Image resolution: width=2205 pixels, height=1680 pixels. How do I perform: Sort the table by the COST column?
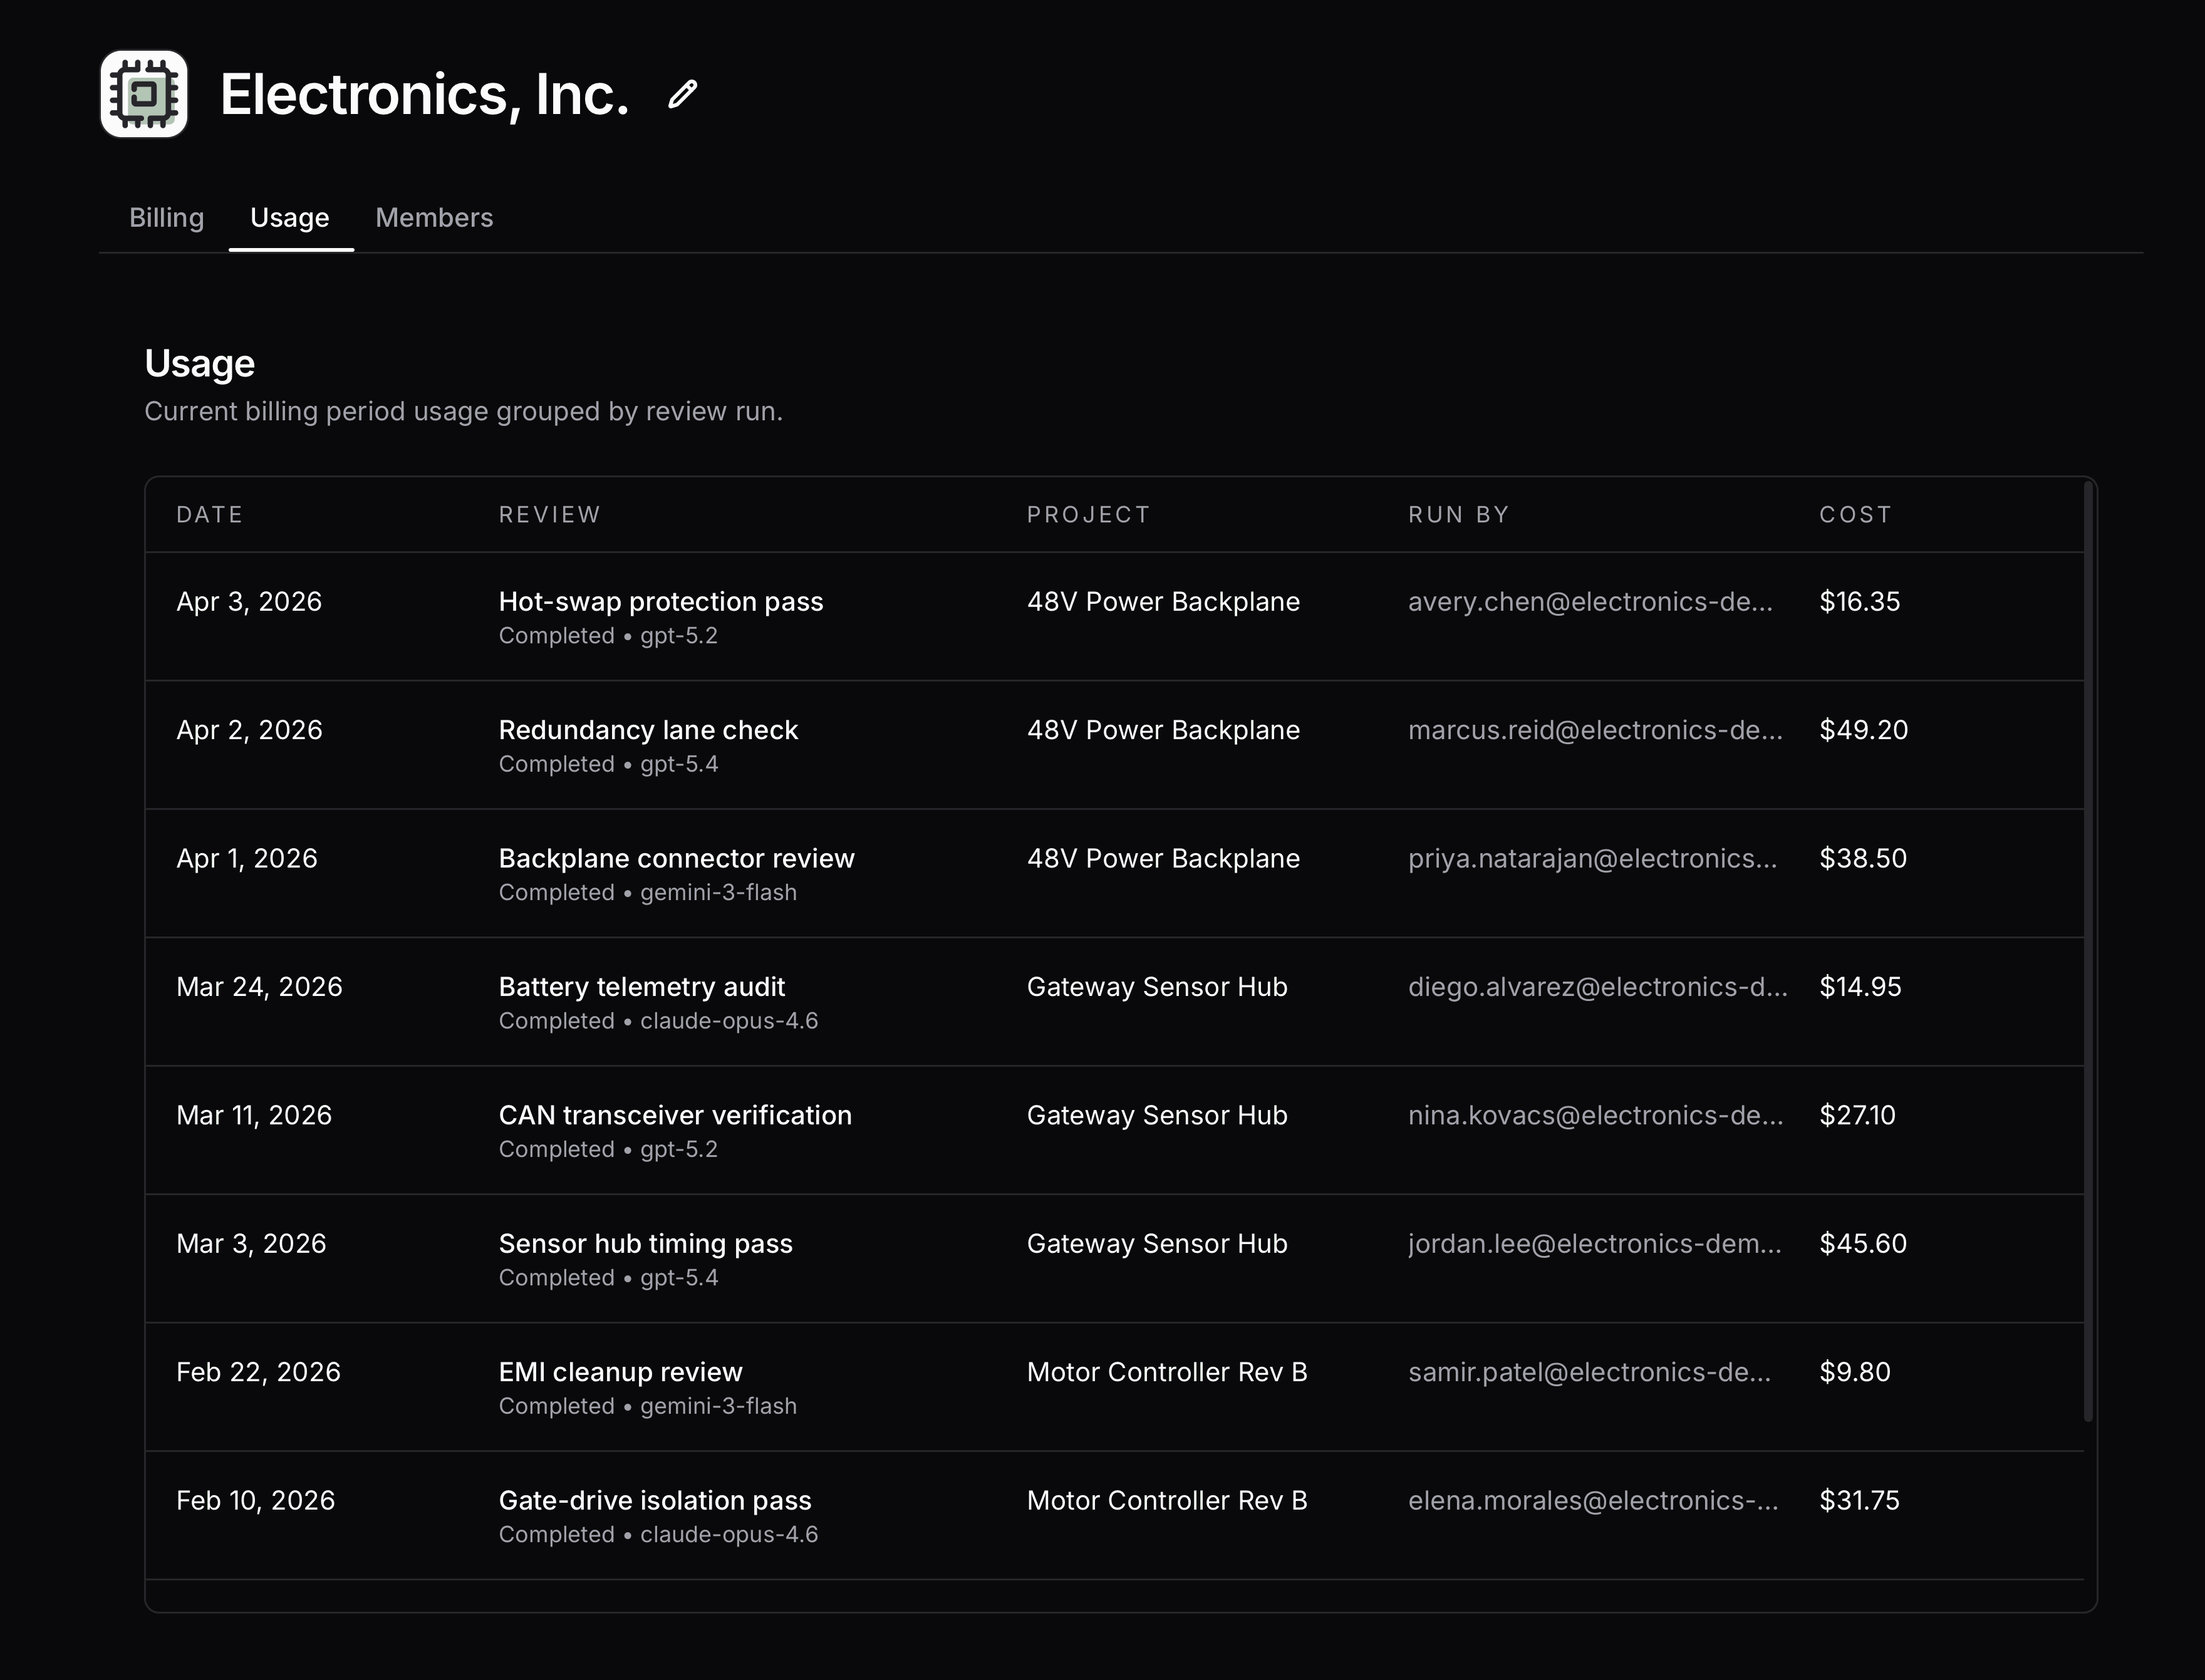pos(1855,514)
